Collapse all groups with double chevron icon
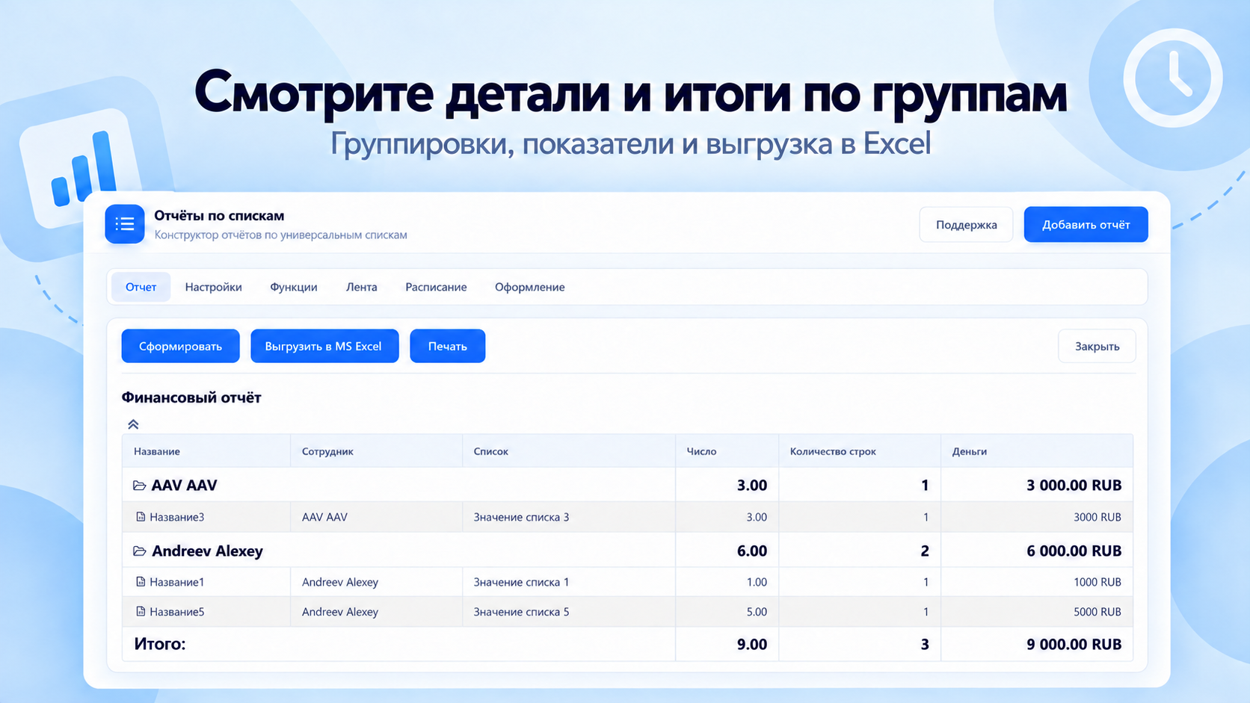Screen dimensions: 1250x703 click(133, 424)
